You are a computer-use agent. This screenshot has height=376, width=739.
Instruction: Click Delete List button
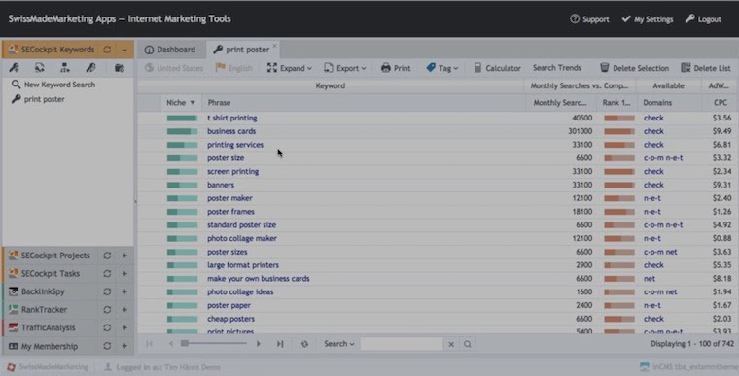coord(706,68)
